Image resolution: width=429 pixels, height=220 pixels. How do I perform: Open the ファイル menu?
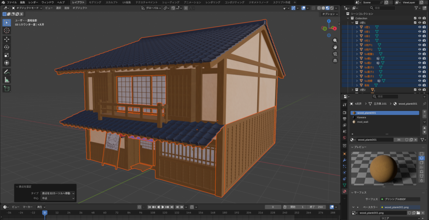point(12,2)
